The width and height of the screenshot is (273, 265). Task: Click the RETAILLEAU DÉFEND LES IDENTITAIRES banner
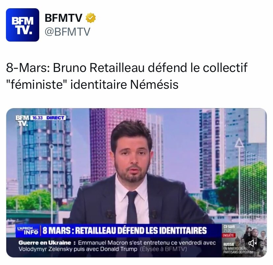(x=125, y=230)
